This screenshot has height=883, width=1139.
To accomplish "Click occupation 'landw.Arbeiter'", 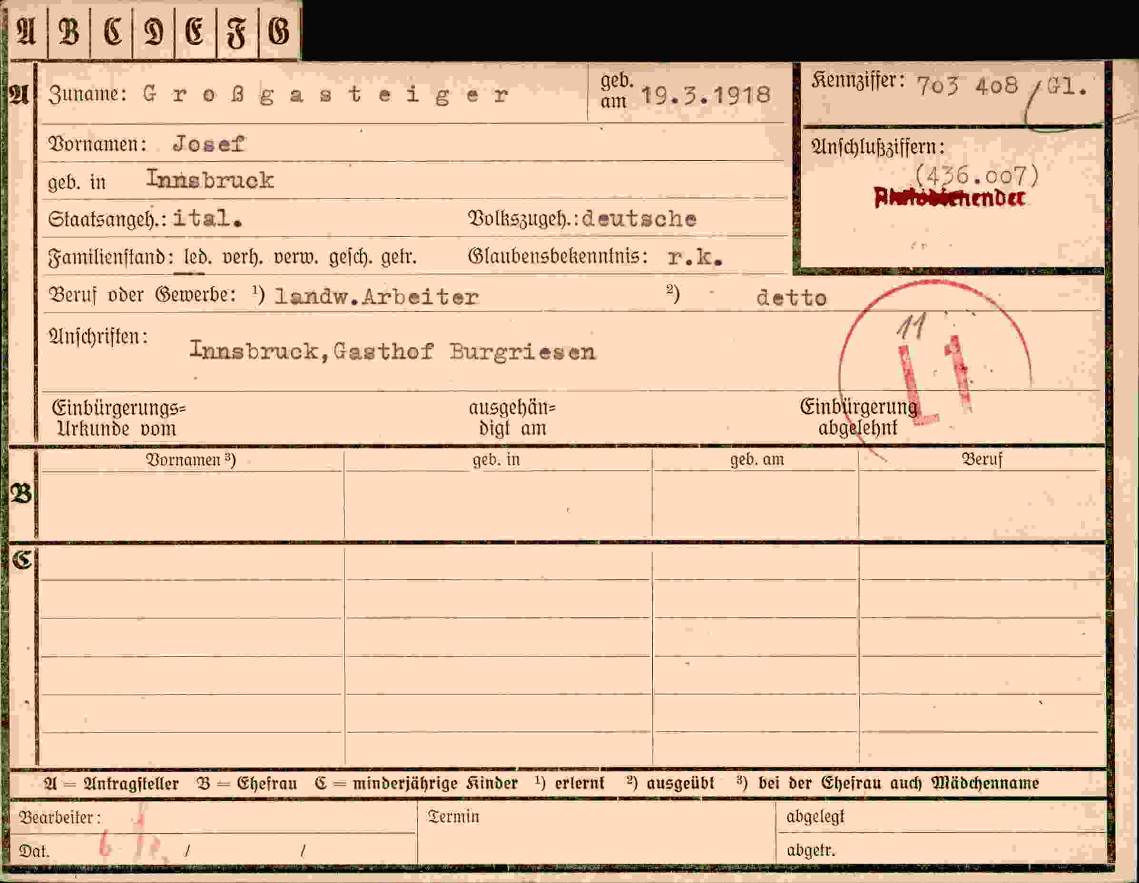I will pyautogui.click(x=376, y=297).
